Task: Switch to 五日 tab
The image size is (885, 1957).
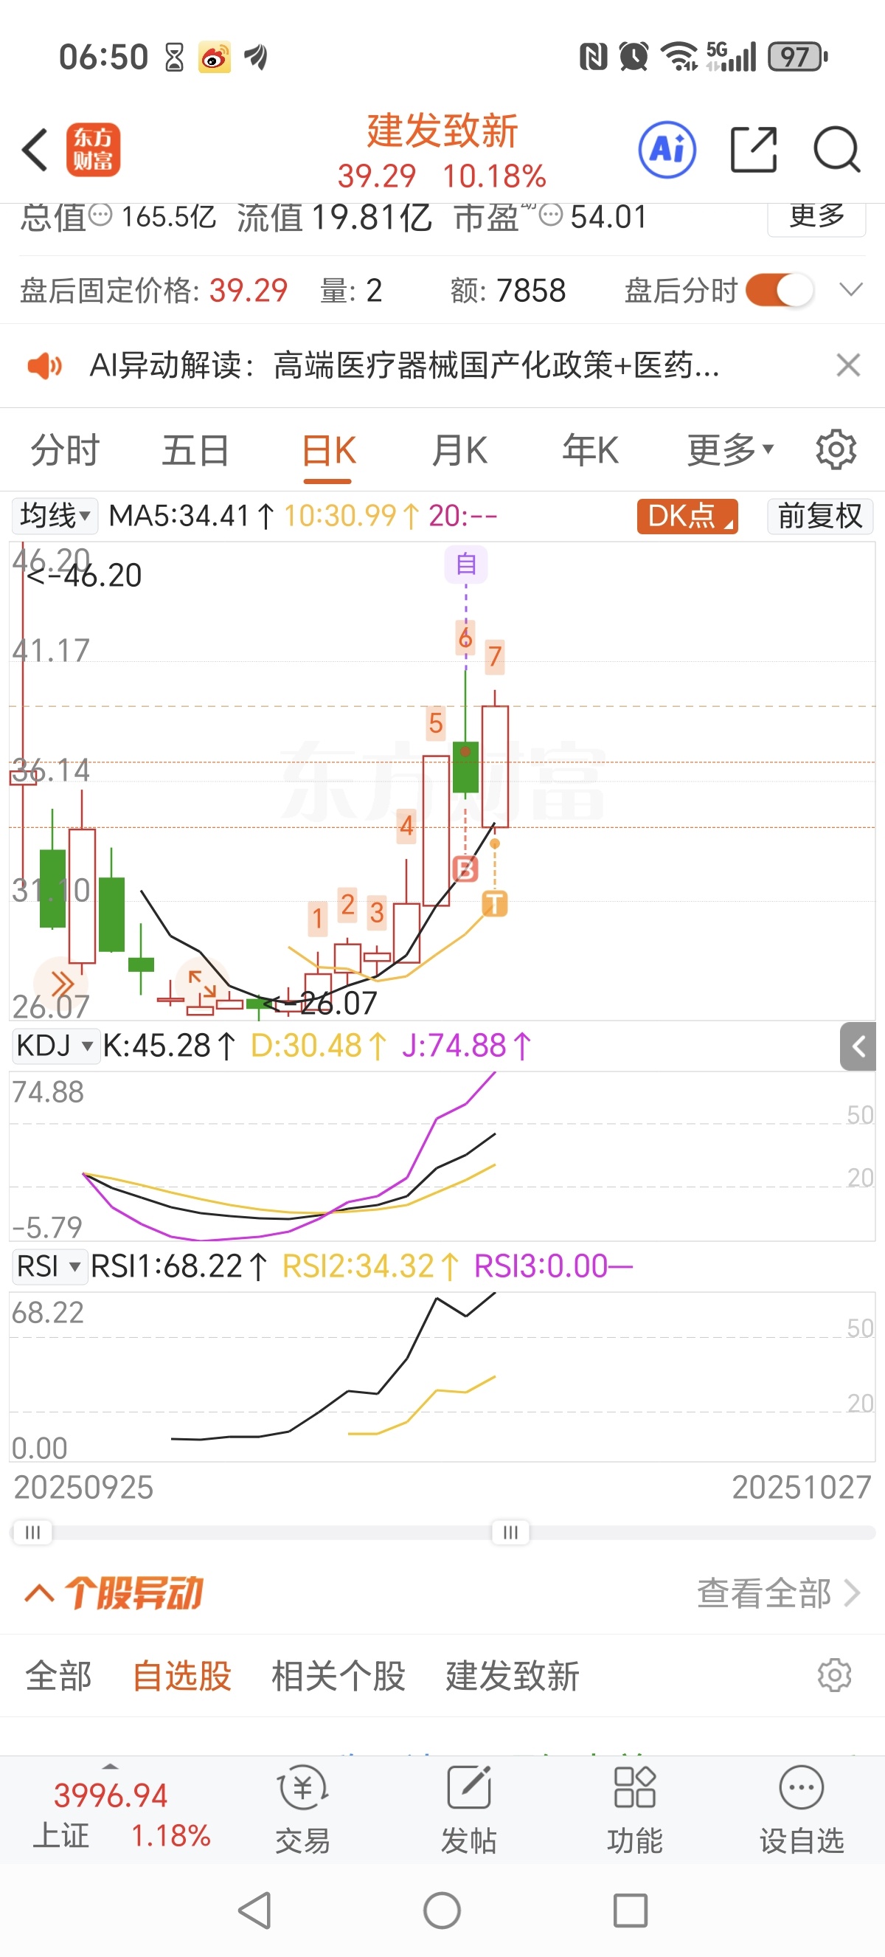Action: (196, 449)
